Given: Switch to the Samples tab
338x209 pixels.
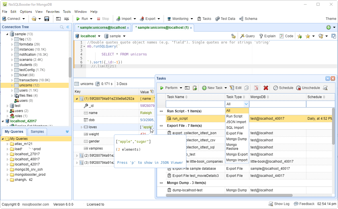Looking at the screenshot, I should coord(37,132).
